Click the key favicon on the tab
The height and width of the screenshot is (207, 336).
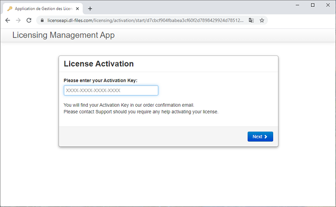coord(10,9)
